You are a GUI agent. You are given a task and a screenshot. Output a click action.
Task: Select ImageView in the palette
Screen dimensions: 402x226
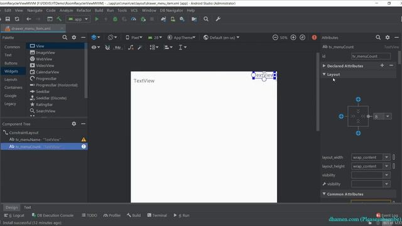pyautogui.click(x=45, y=53)
